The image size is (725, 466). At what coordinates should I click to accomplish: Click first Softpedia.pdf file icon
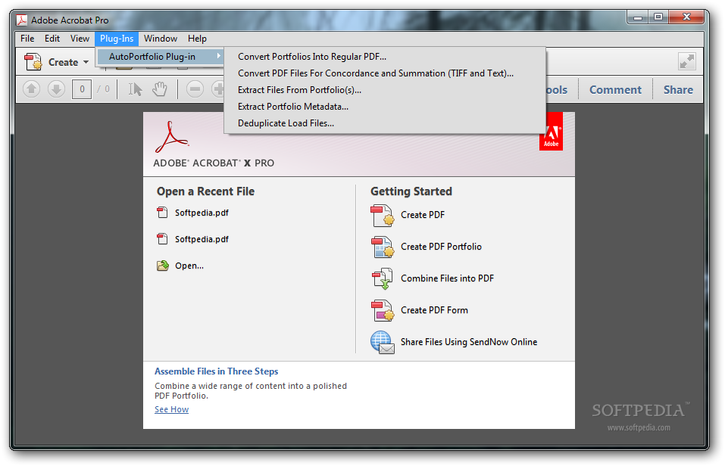click(162, 213)
